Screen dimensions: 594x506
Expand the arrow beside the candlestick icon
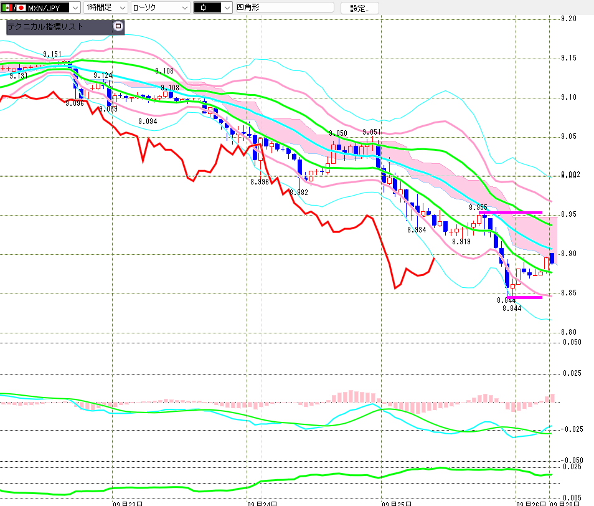pos(227,7)
